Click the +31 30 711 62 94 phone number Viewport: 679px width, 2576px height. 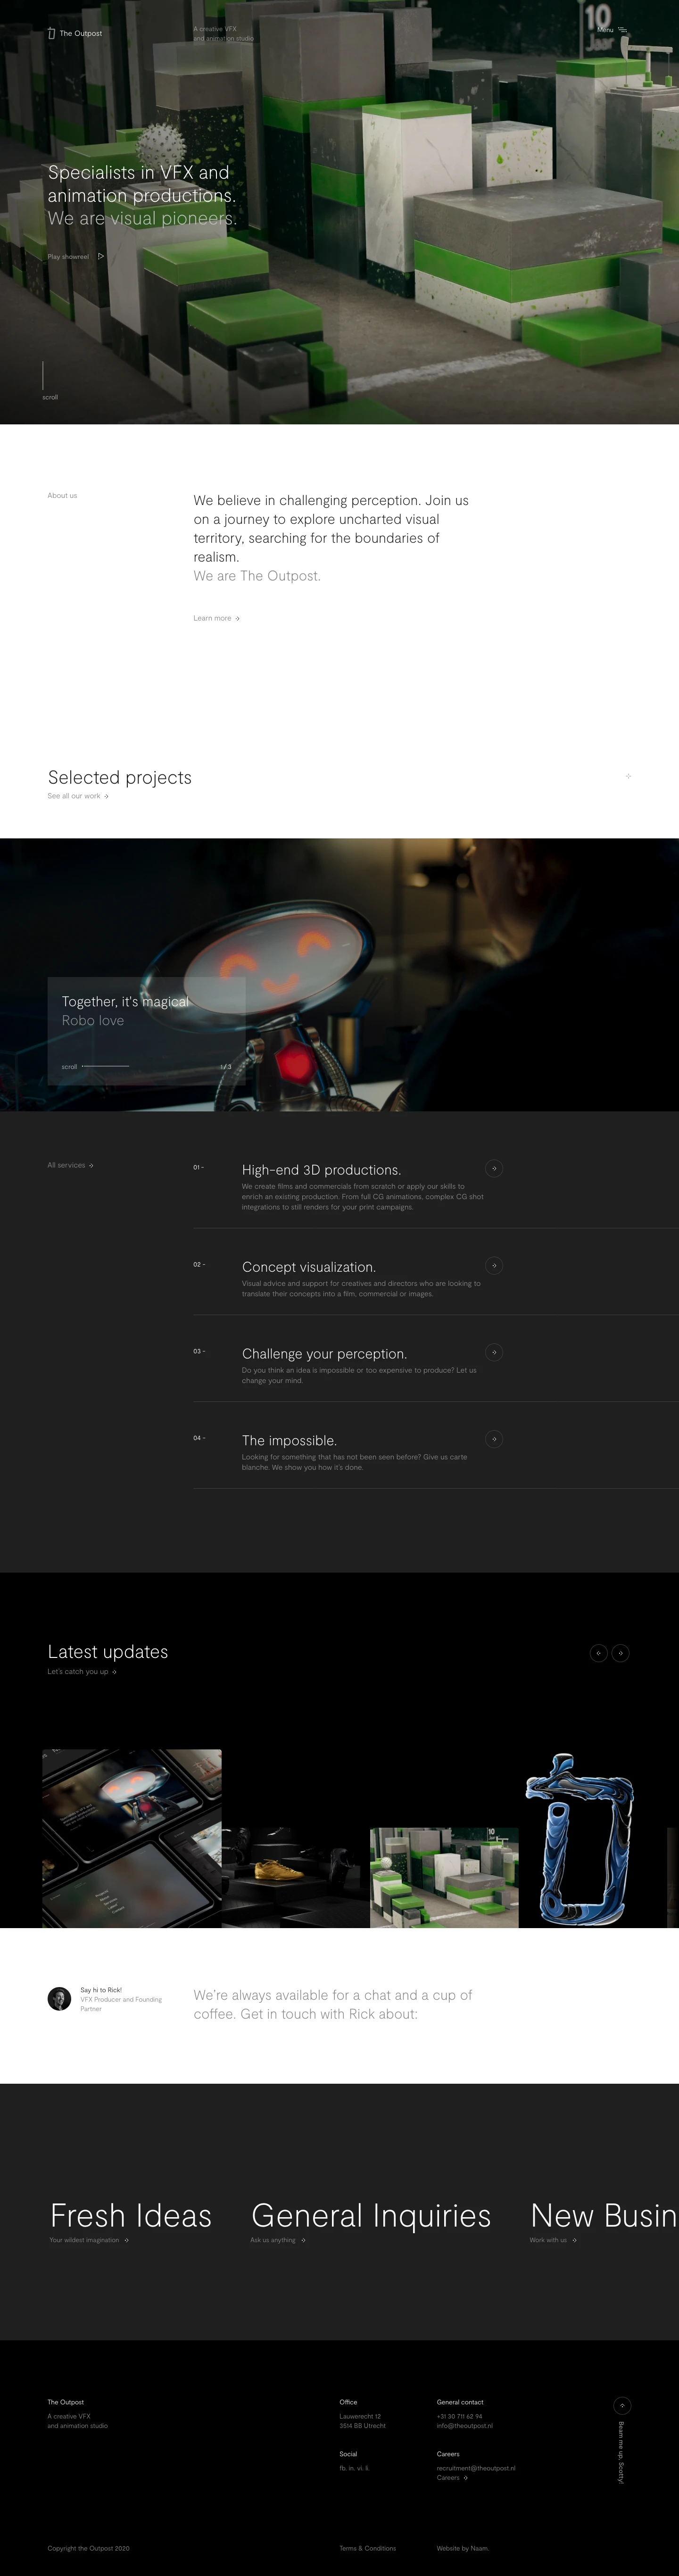[x=459, y=2416]
